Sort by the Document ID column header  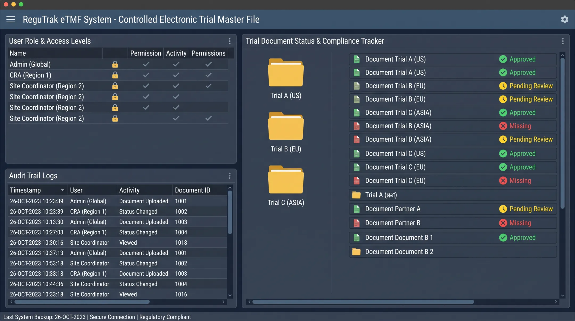pyautogui.click(x=200, y=190)
